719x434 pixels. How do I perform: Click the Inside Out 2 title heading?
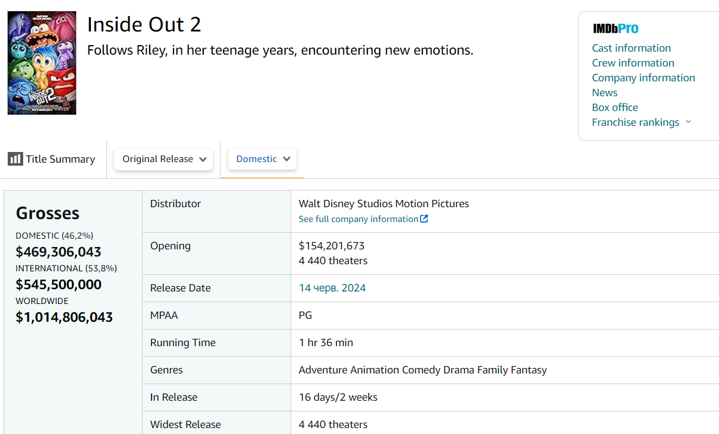[144, 24]
